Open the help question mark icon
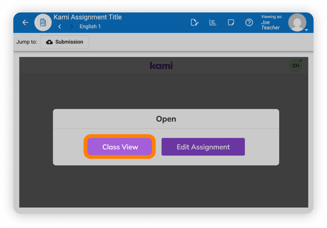This screenshot has height=228, width=327. (x=249, y=22)
